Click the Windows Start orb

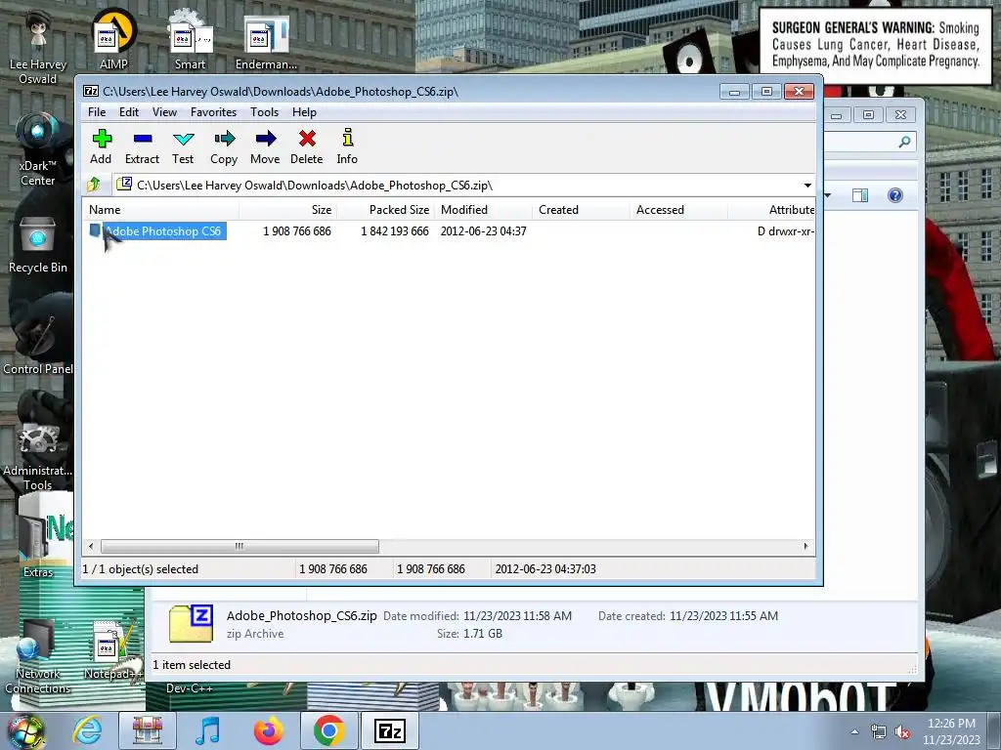point(26,730)
